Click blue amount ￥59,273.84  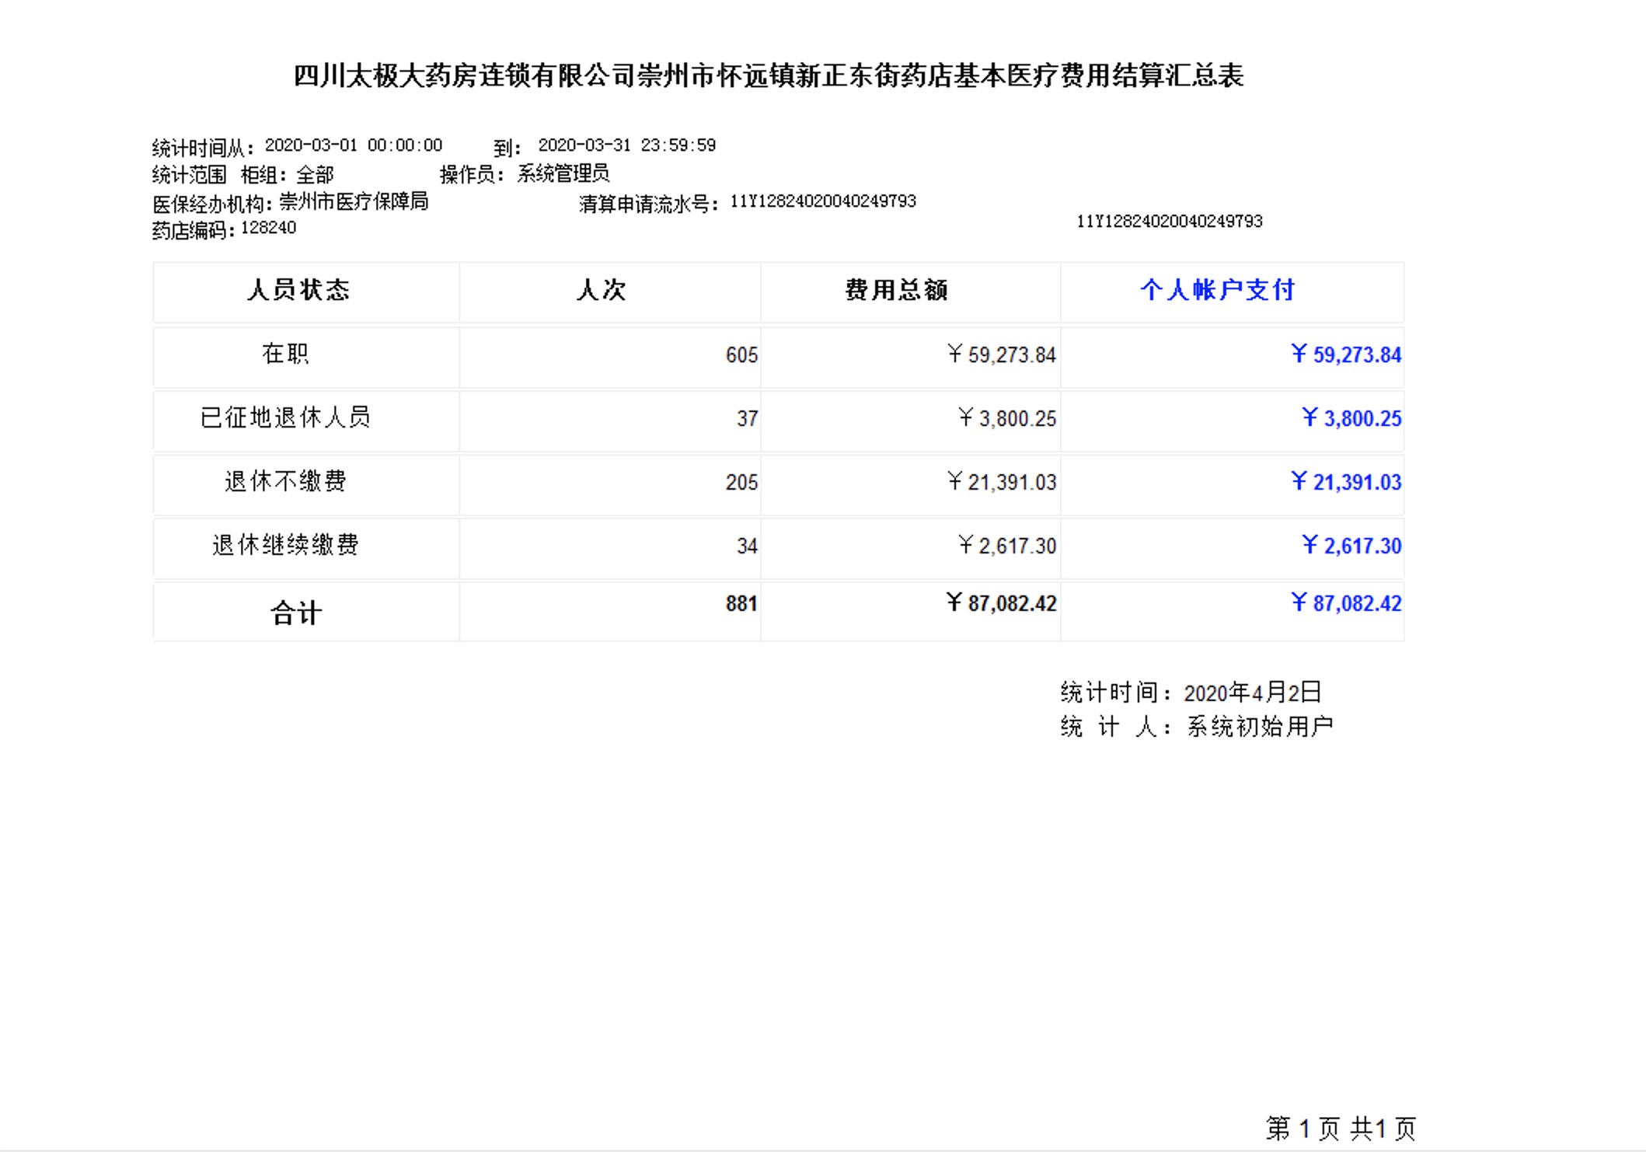[1346, 355]
